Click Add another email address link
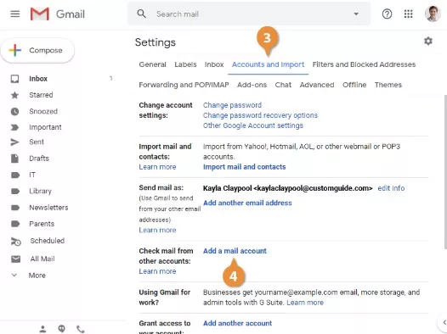 click(x=247, y=203)
